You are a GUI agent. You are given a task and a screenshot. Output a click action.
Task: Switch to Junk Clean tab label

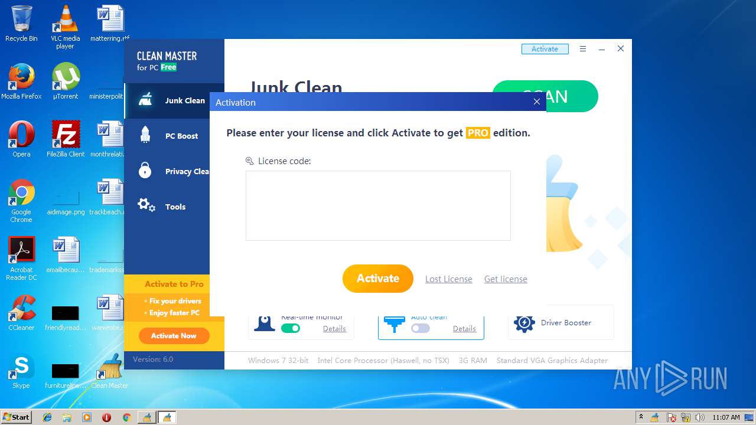[185, 100]
